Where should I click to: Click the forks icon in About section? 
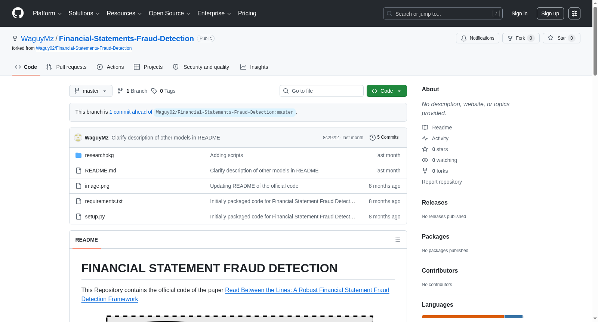pos(425,171)
